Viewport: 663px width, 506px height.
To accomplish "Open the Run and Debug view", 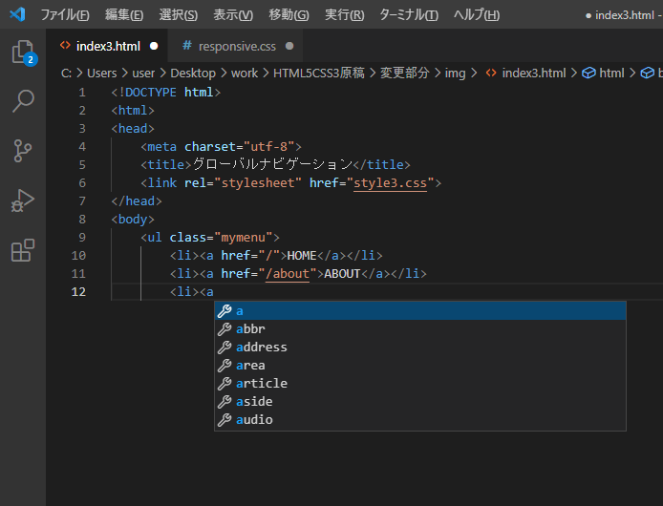I will [23, 200].
